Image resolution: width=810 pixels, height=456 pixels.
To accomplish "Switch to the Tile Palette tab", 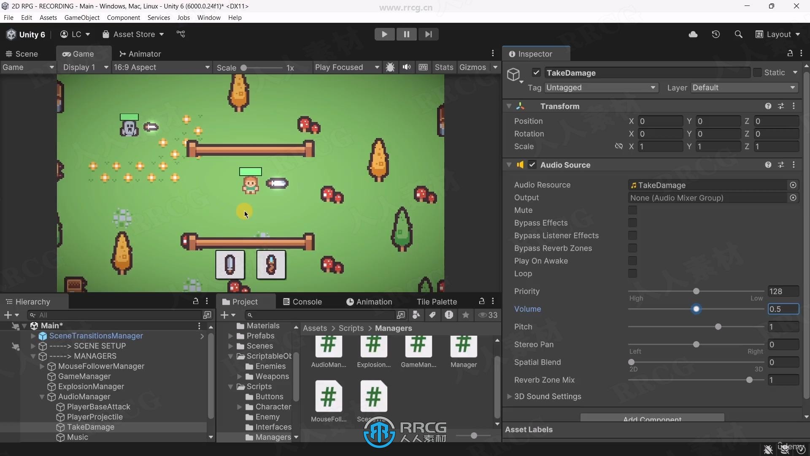I will [437, 302].
